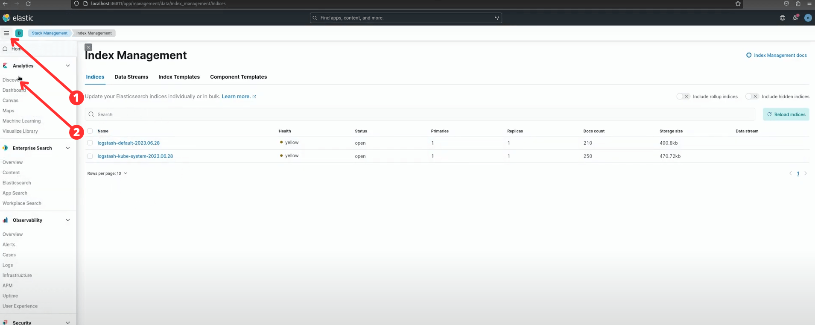This screenshot has width=815, height=325.
Task: Close the side navigation with X button
Action: point(88,47)
